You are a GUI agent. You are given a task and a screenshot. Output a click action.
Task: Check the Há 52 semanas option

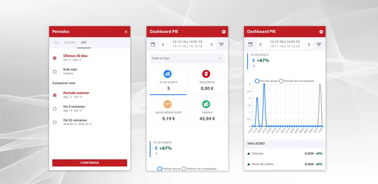pyautogui.click(x=55, y=122)
